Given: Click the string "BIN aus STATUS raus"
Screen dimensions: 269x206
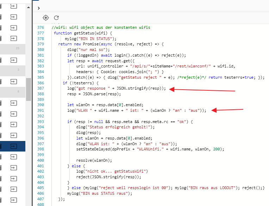Looking at the screenshot, I should (103, 193).
